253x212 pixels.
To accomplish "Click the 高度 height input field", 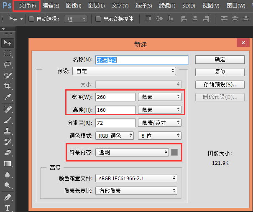I will (x=115, y=110).
